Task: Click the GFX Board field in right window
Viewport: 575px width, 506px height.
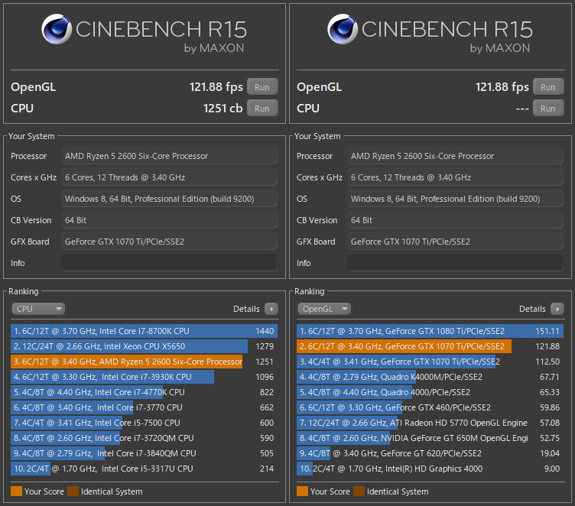Action: pos(455,242)
